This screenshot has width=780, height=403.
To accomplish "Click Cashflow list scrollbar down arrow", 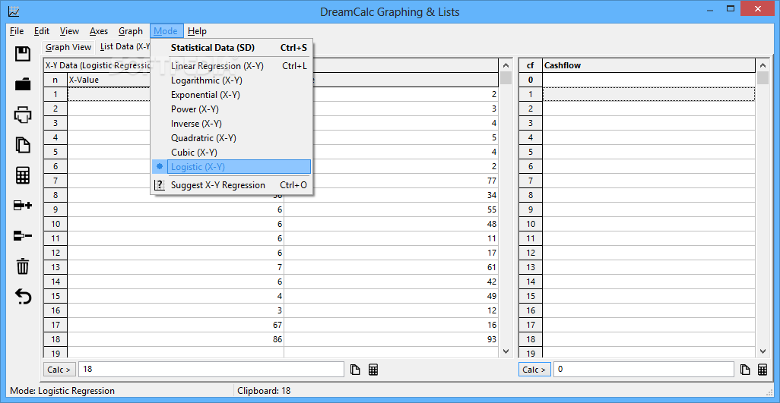I will coord(763,351).
